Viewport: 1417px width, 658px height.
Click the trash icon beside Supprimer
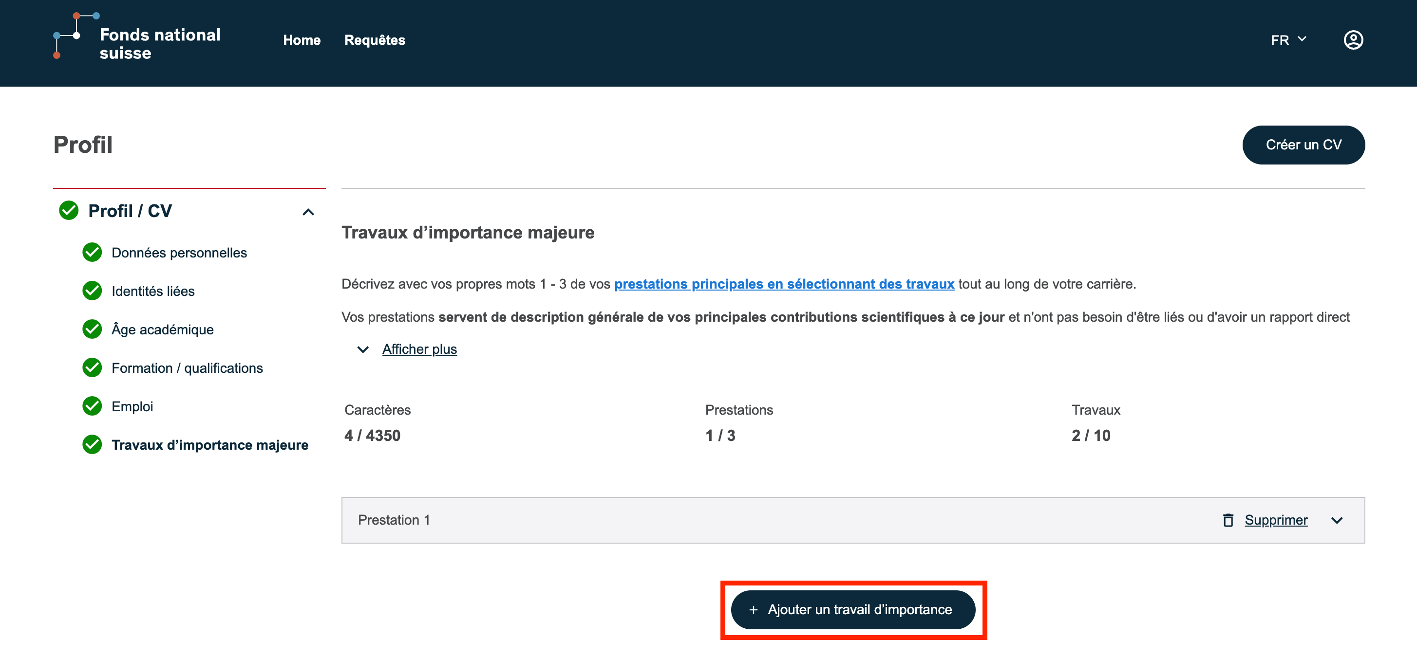(x=1228, y=520)
